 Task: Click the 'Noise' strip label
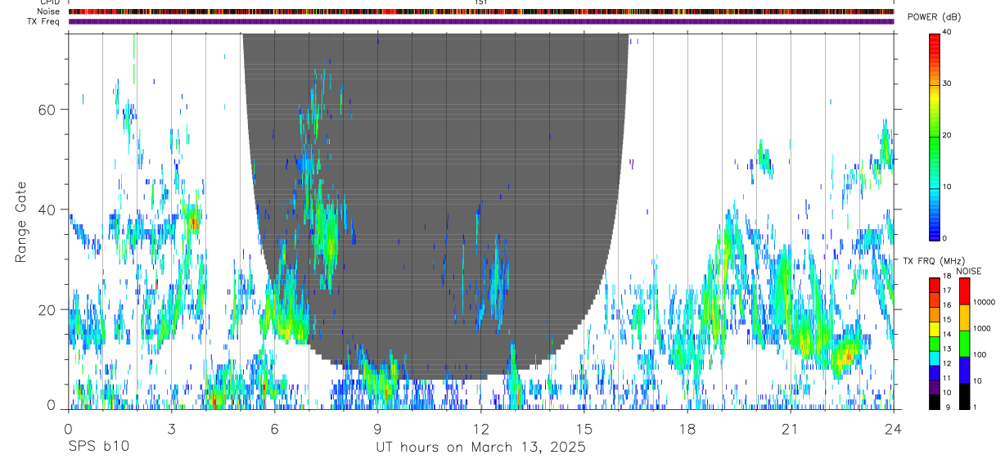(48, 11)
